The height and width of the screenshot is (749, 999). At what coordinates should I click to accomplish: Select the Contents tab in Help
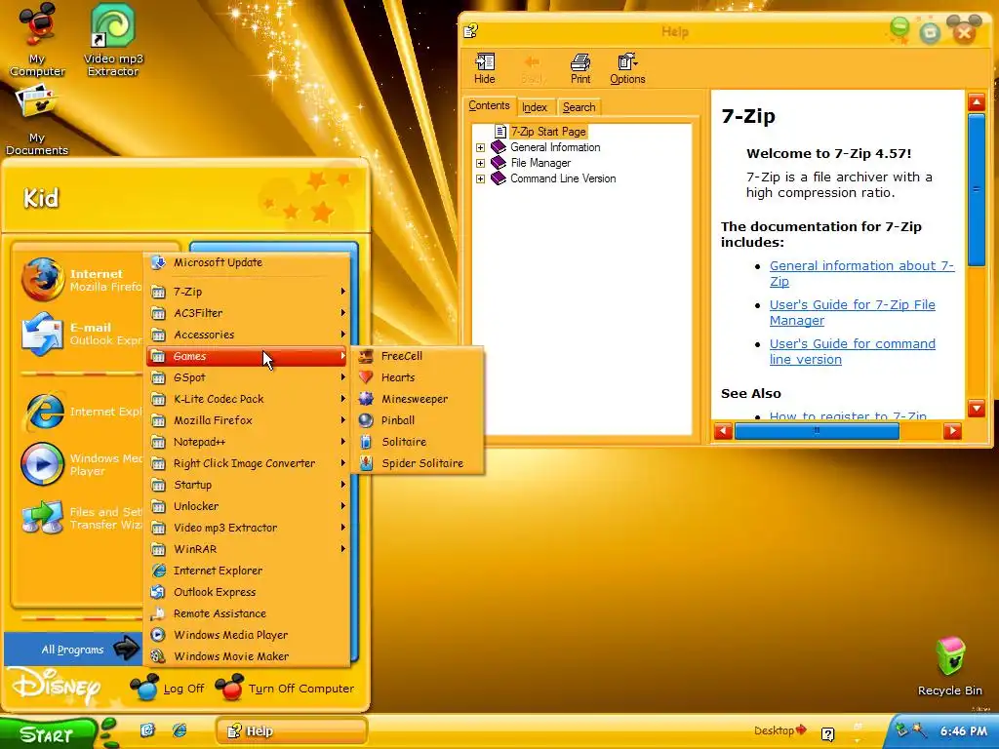[490, 105]
